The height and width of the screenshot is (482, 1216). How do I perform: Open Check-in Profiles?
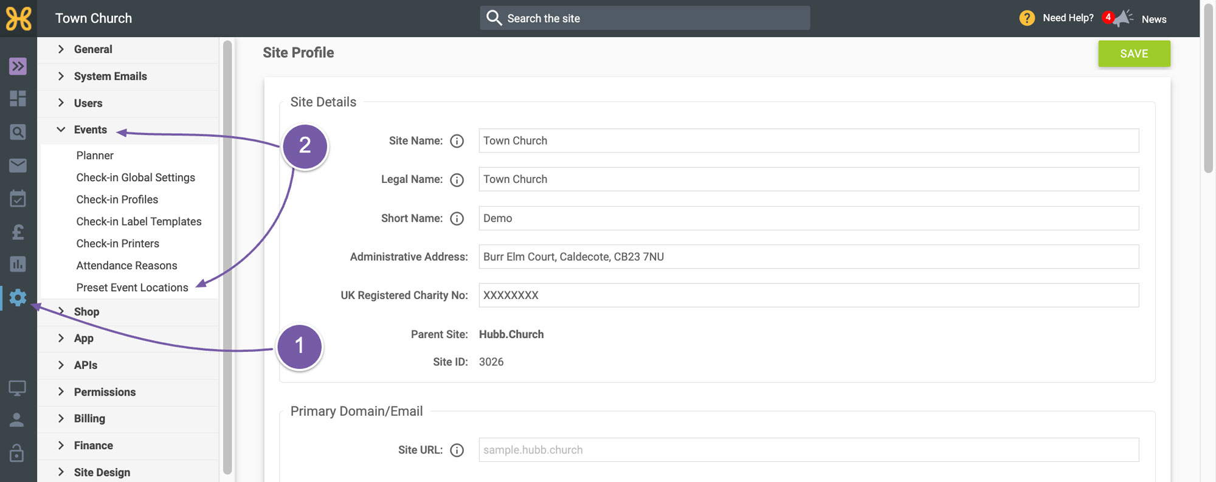117,199
